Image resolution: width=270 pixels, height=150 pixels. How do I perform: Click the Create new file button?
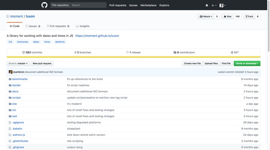click(192, 63)
